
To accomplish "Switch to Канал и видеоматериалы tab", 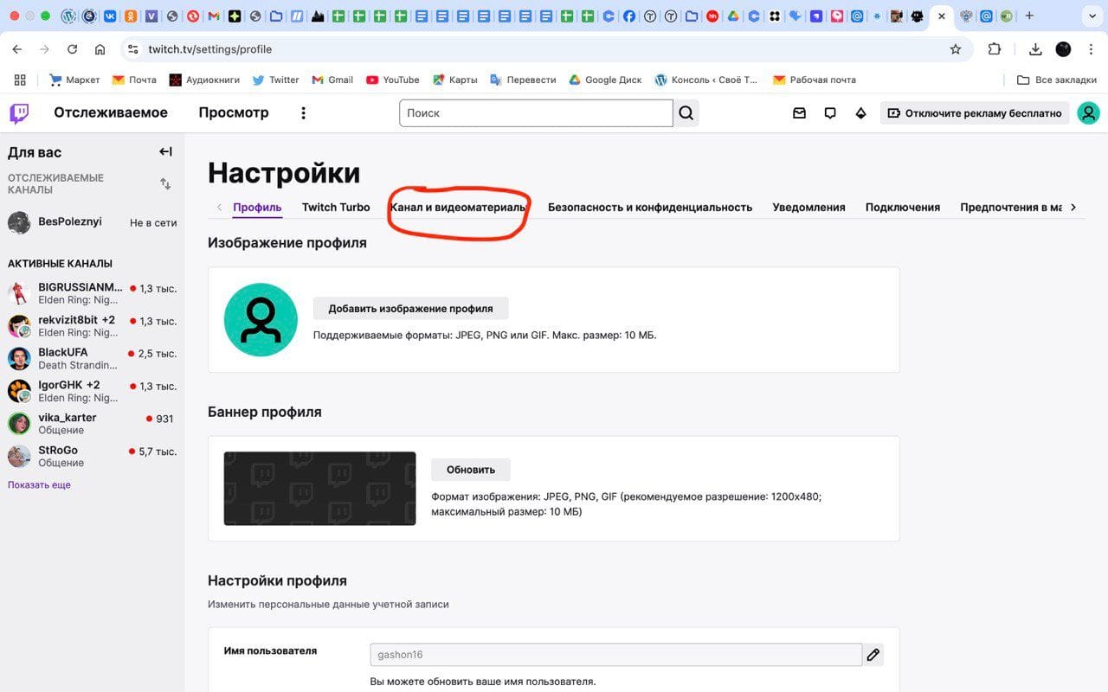I will [x=458, y=208].
